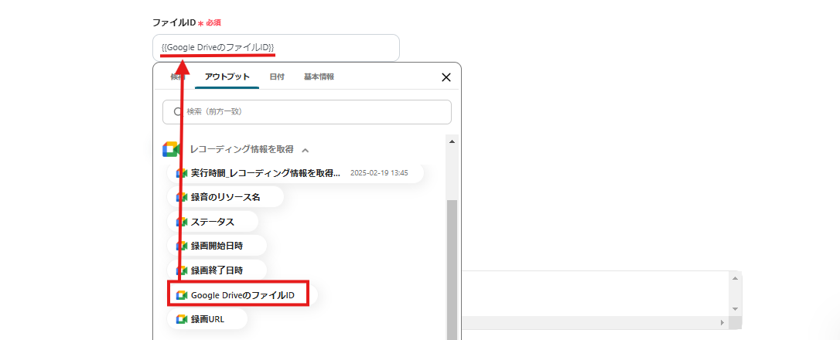
Task: Collapse the レコーディング情報を取得 section
Action: tap(306, 150)
